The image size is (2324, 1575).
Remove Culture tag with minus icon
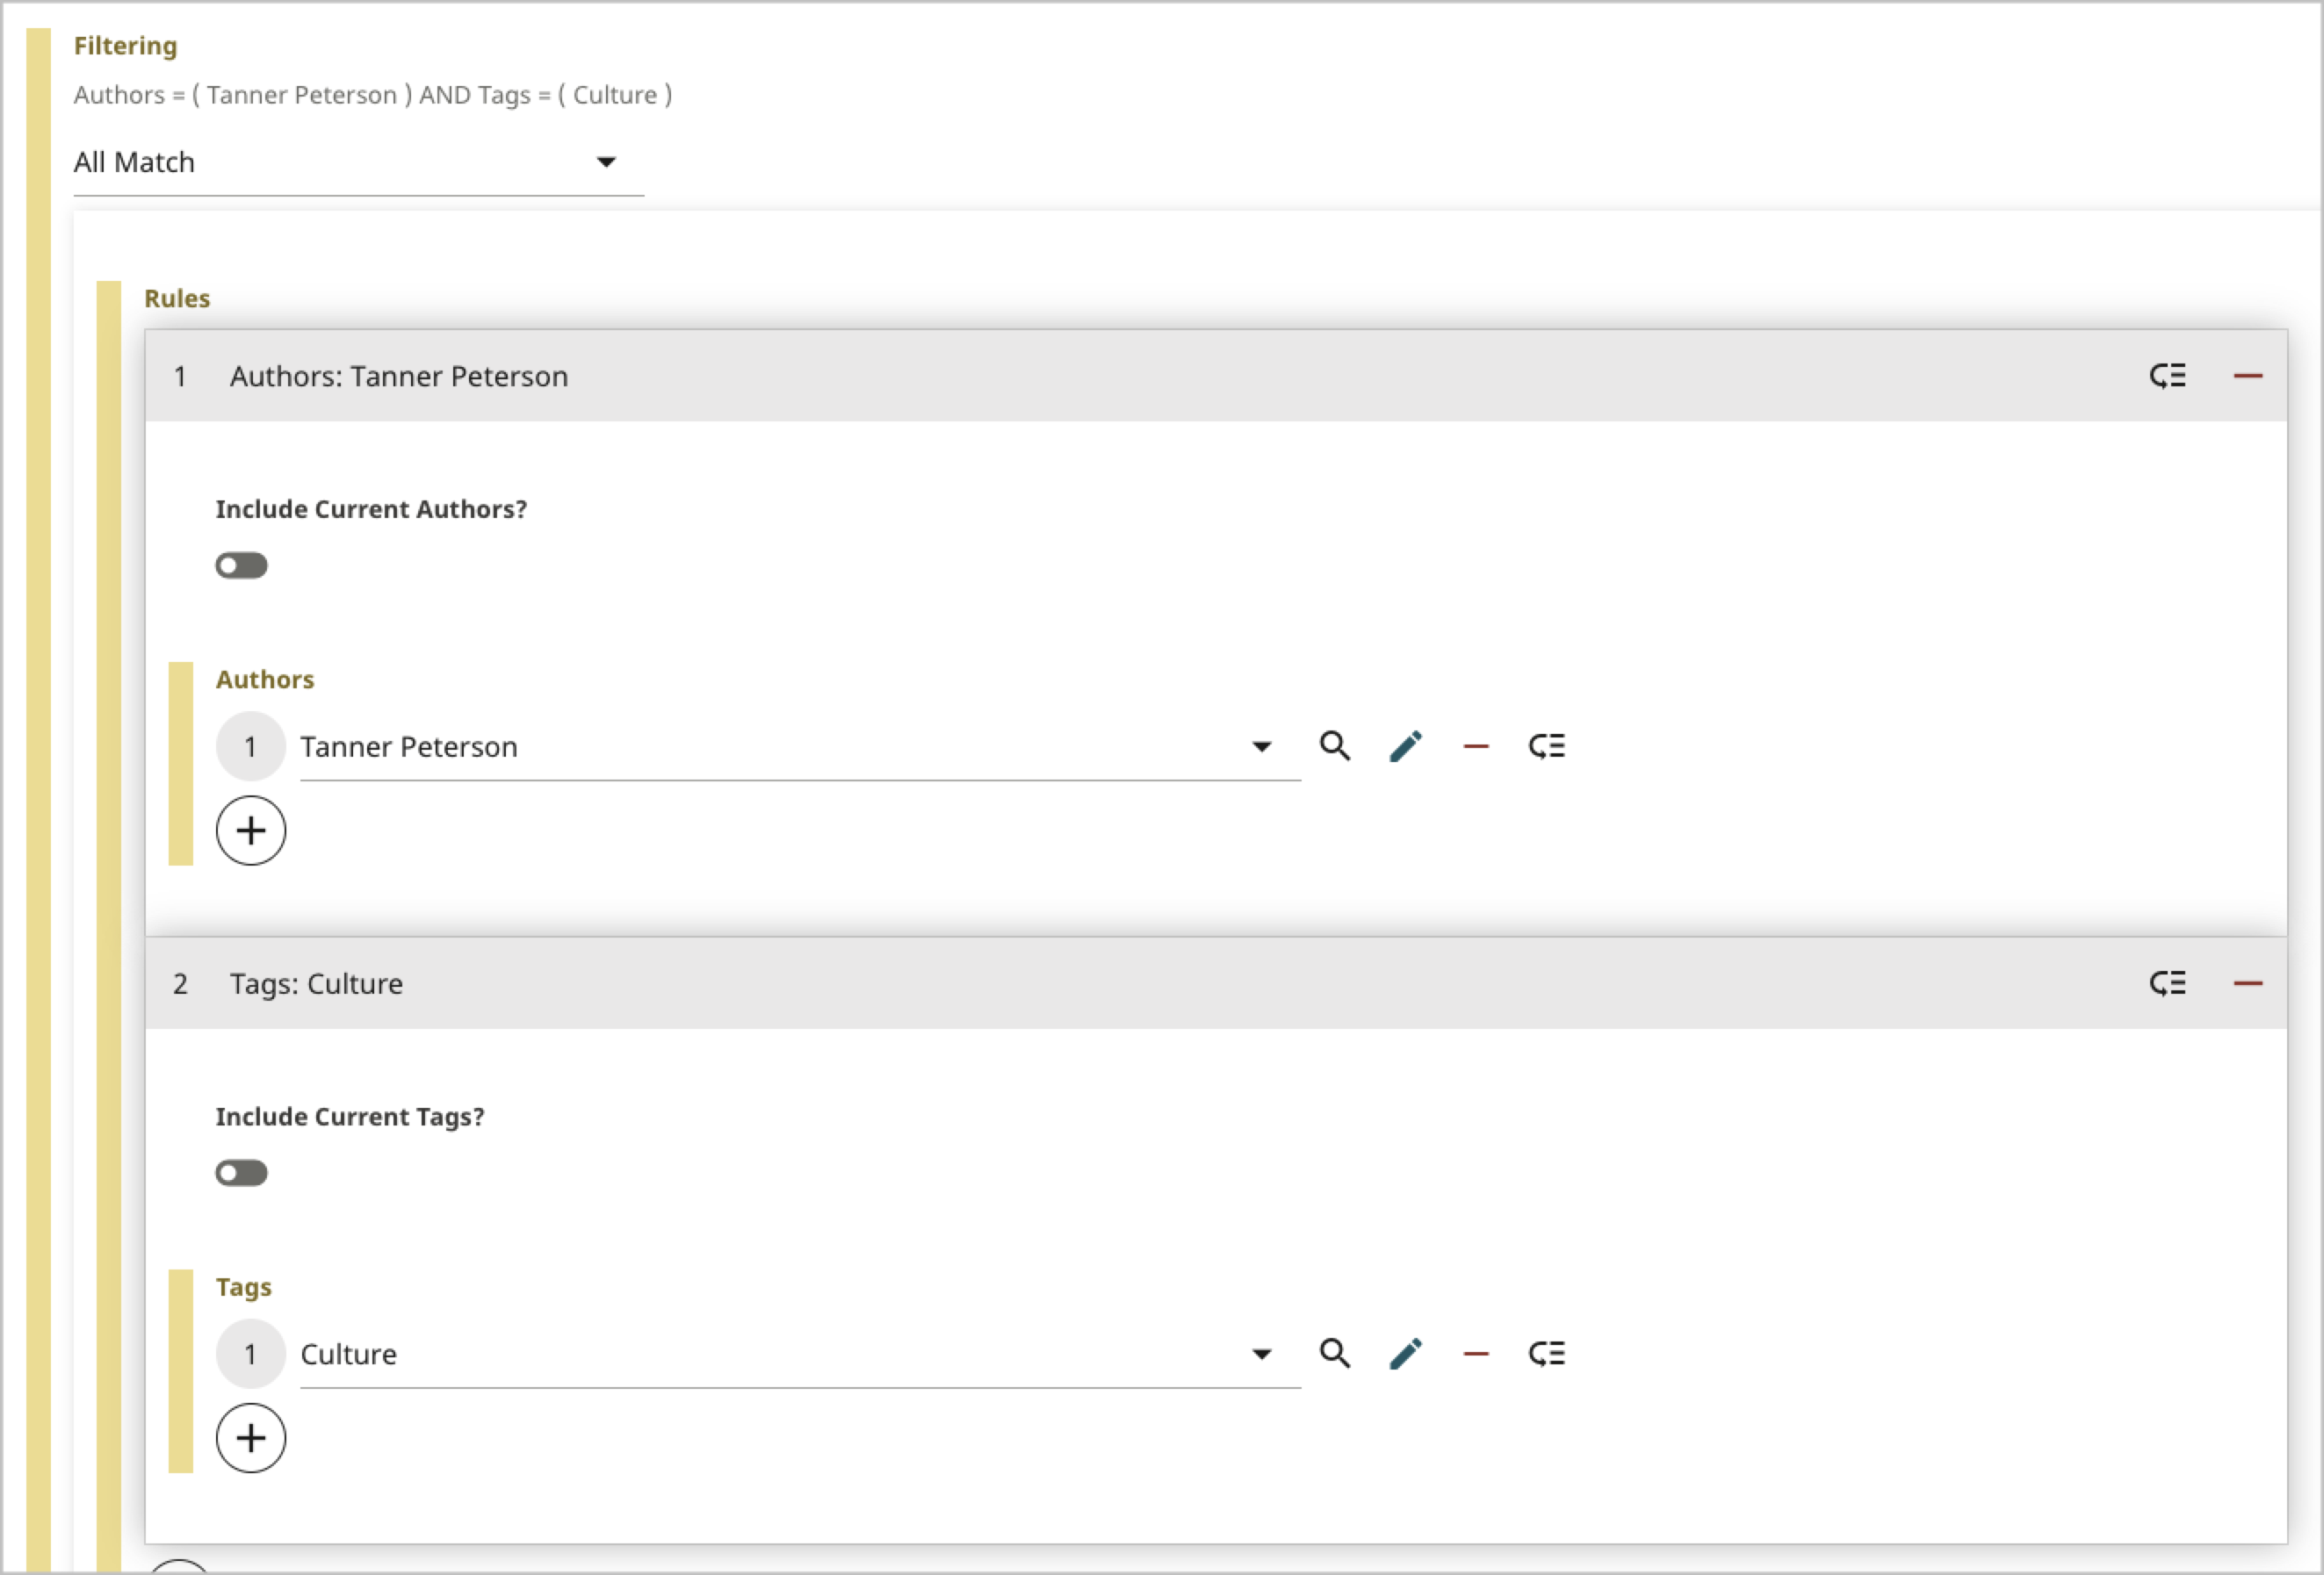pos(1475,1354)
